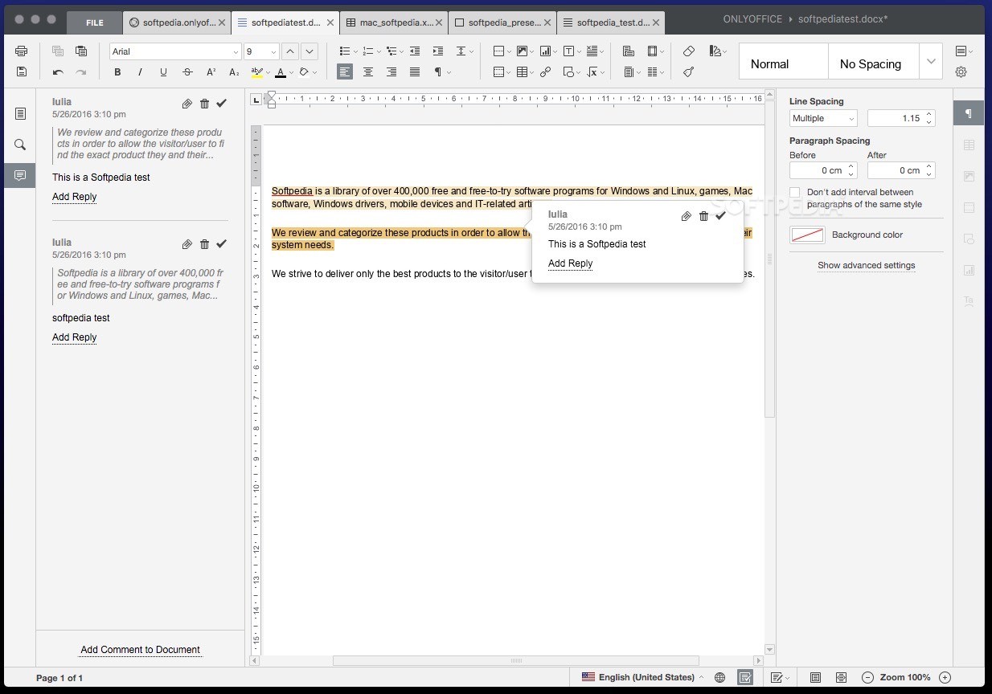
Task: Resolve first sidebar comment with checkmark
Action: [x=222, y=104]
